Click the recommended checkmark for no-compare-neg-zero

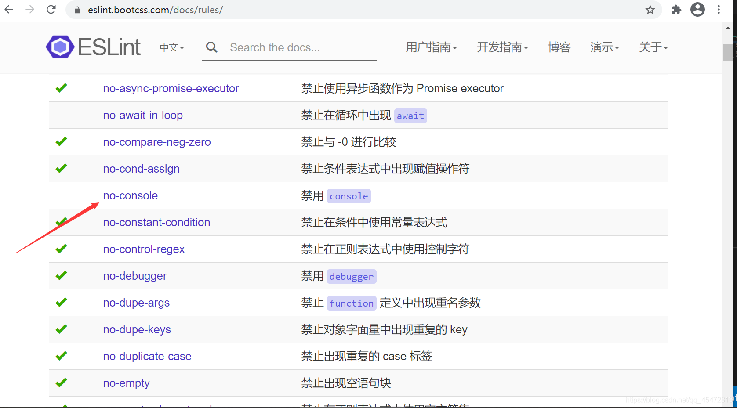(61, 141)
